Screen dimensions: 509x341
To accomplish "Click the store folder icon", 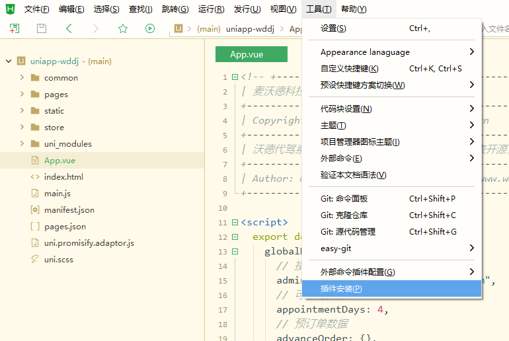I will (x=35, y=127).
